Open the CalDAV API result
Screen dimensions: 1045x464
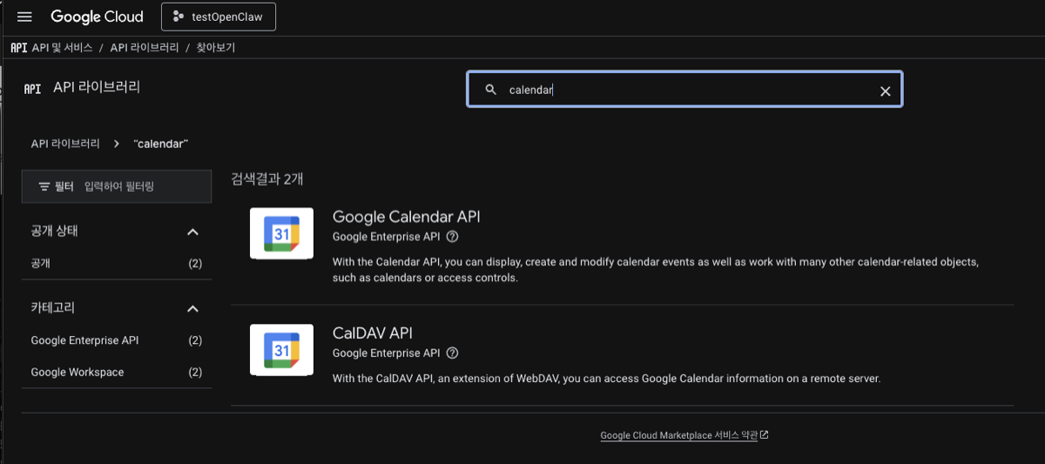pos(373,333)
